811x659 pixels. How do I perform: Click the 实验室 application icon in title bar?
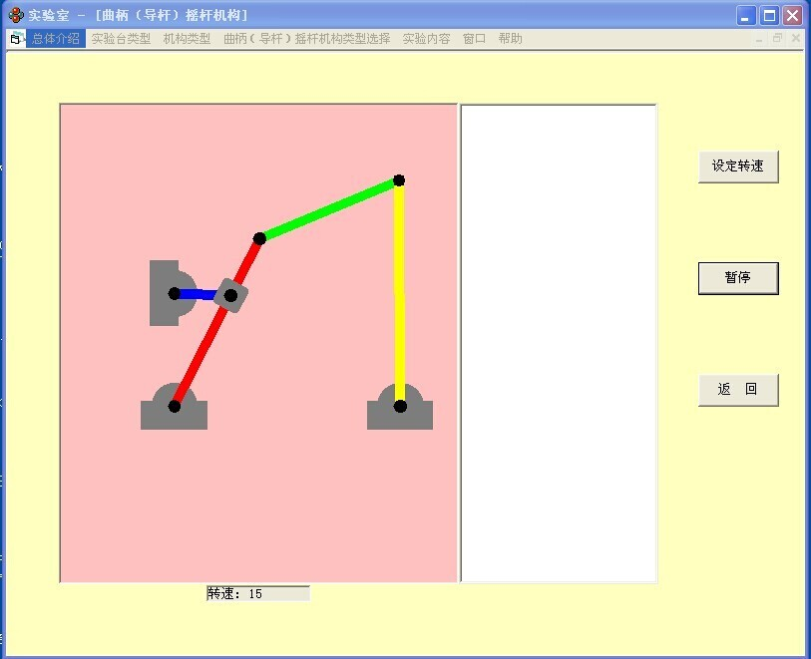point(15,15)
